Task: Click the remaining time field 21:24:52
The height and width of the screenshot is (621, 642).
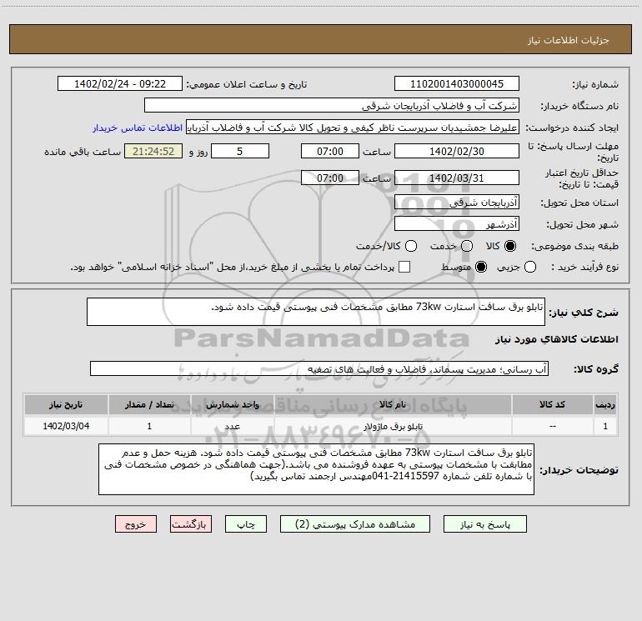Action: (x=153, y=152)
